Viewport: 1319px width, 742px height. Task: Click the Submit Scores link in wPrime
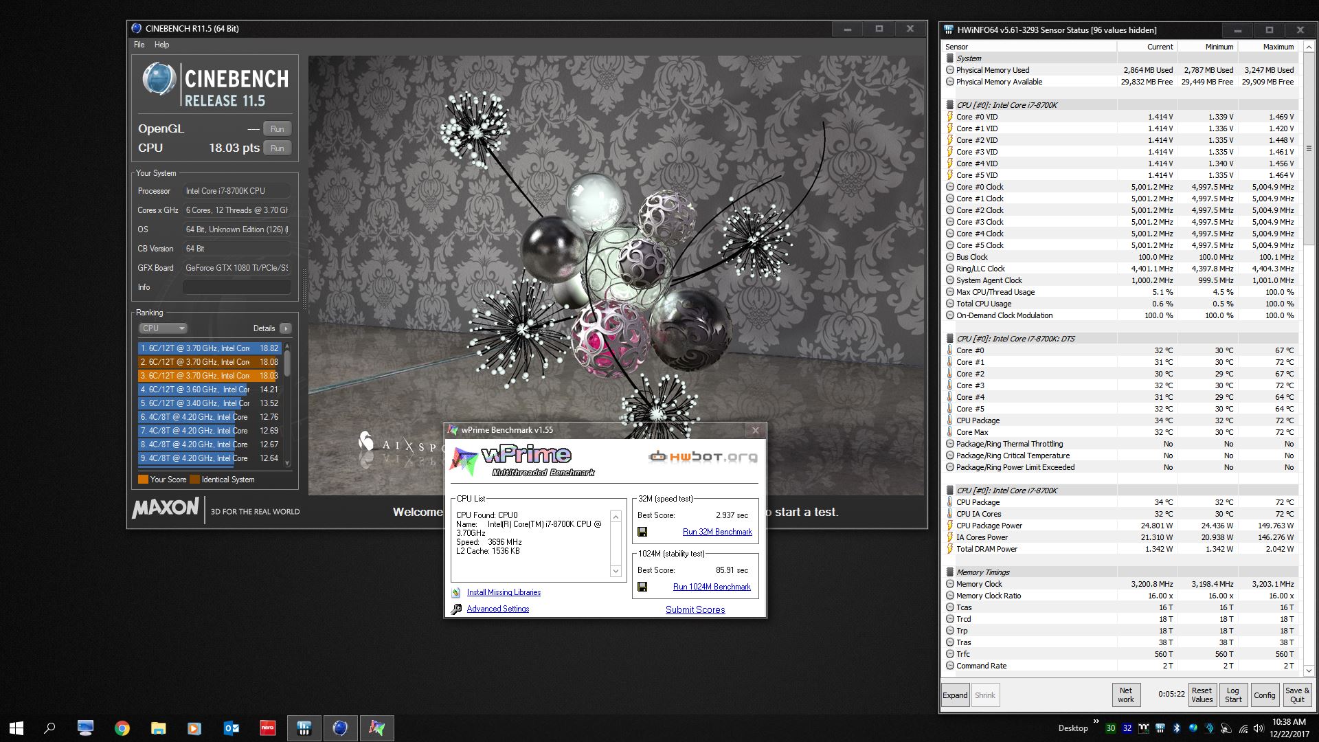pos(695,609)
